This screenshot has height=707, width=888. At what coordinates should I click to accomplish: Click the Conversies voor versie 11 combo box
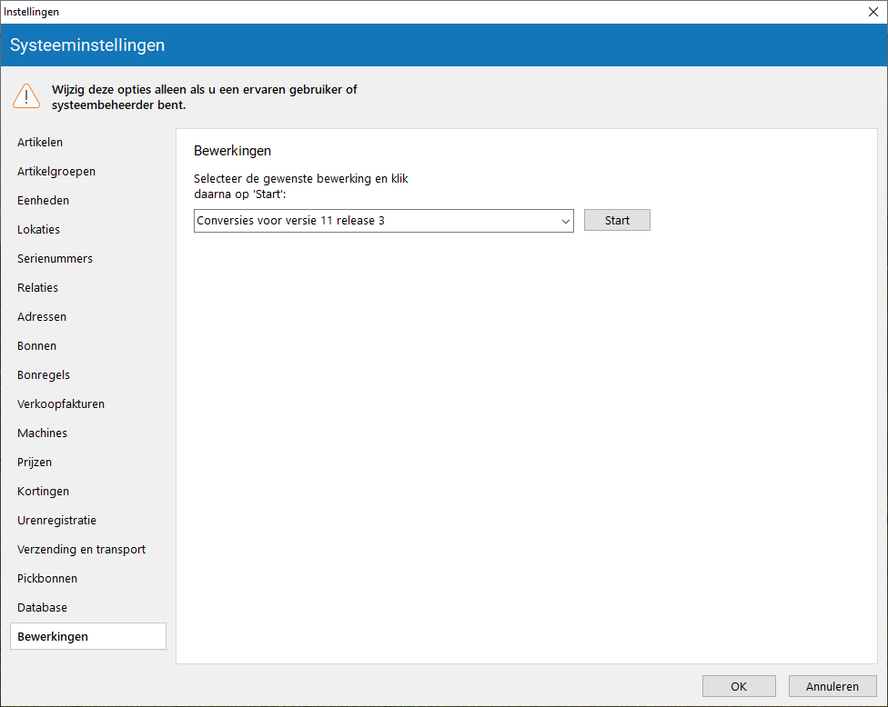383,221
